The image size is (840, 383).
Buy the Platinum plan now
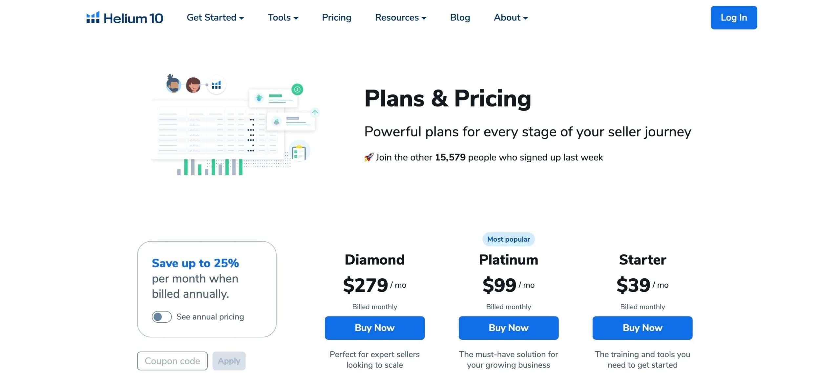(509, 328)
